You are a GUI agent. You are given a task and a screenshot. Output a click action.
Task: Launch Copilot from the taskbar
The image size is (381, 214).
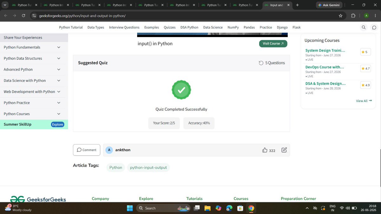click(218, 208)
